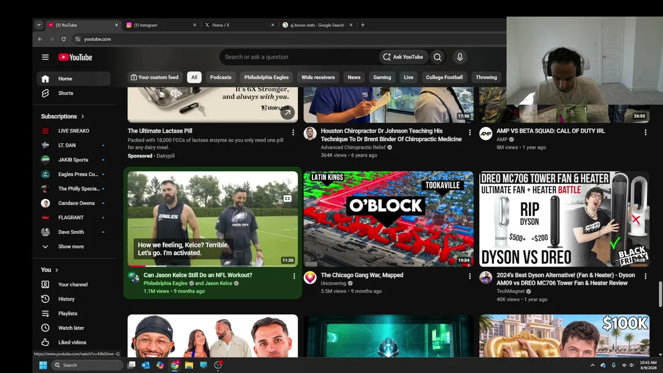Screen dimensions: 663x373
Task: Switch to the Instagram tab
Action: tap(161, 25)
